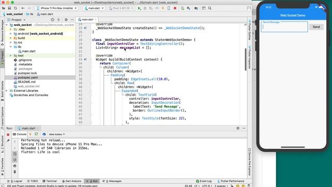This screenshot has width=332, height=187.
Task: Open DevTools blue icon in Run panel
Action: [44, 134]
